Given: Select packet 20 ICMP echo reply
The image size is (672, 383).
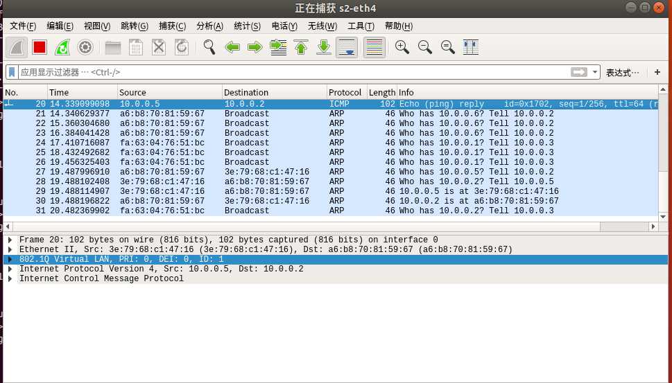Looking at the screenshot, I should point(331,104).
